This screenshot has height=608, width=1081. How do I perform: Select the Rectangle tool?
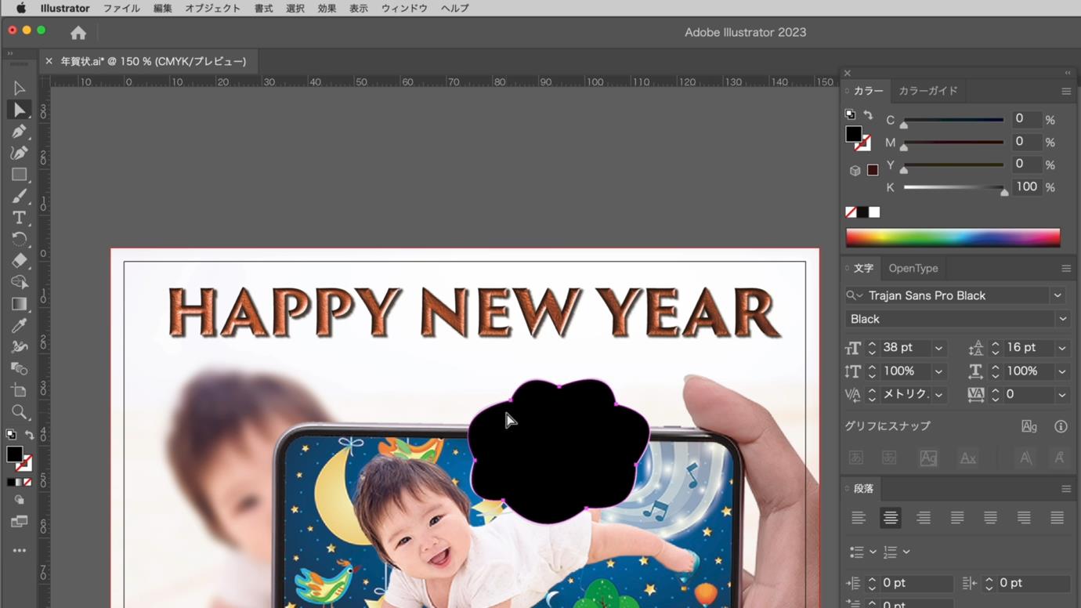click(19, 175)
